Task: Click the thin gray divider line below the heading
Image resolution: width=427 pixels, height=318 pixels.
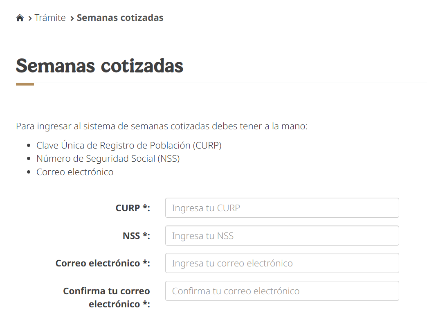Action: click(229, 83)
